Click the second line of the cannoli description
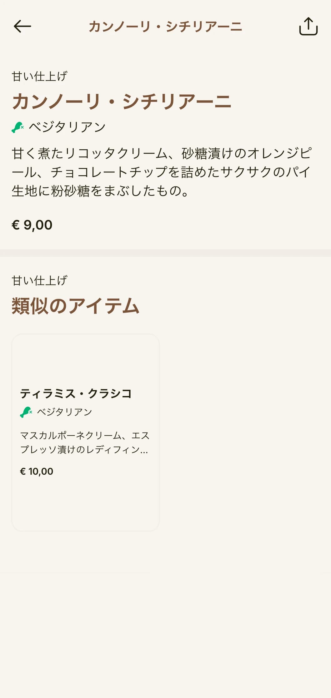The height and width of the screenshot is (698, 331). pos(161,172)
